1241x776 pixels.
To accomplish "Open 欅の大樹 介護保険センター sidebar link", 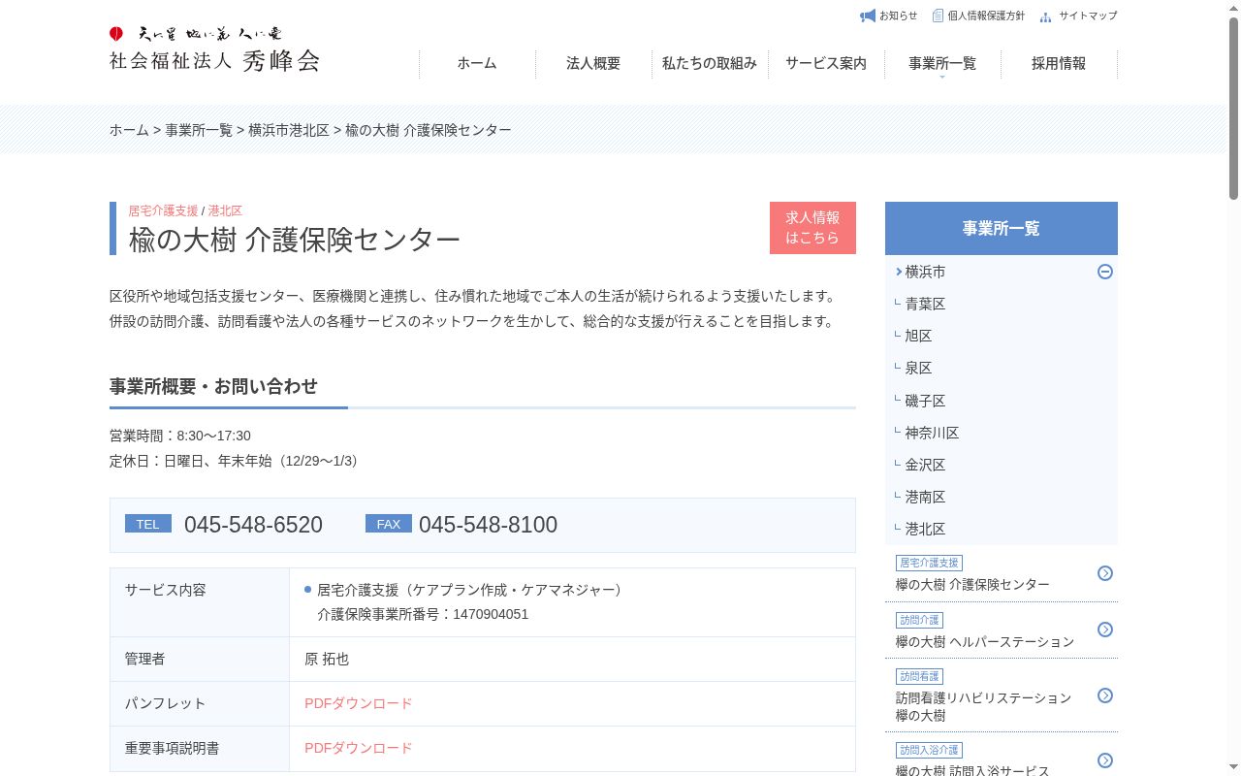I will [972, 585].
